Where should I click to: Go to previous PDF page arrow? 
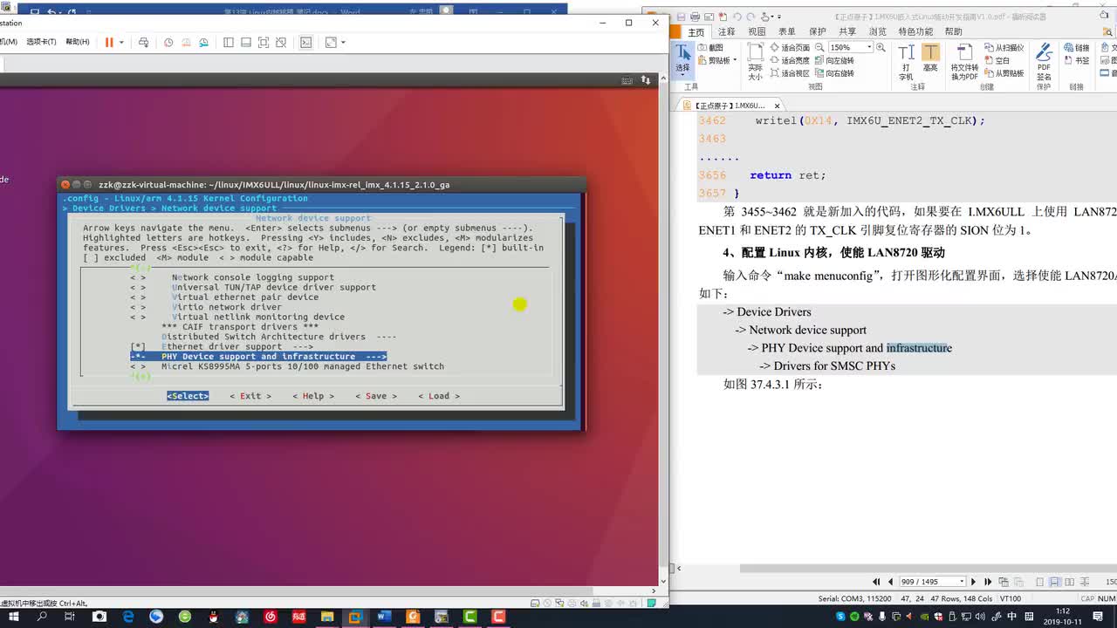[890, 582]
